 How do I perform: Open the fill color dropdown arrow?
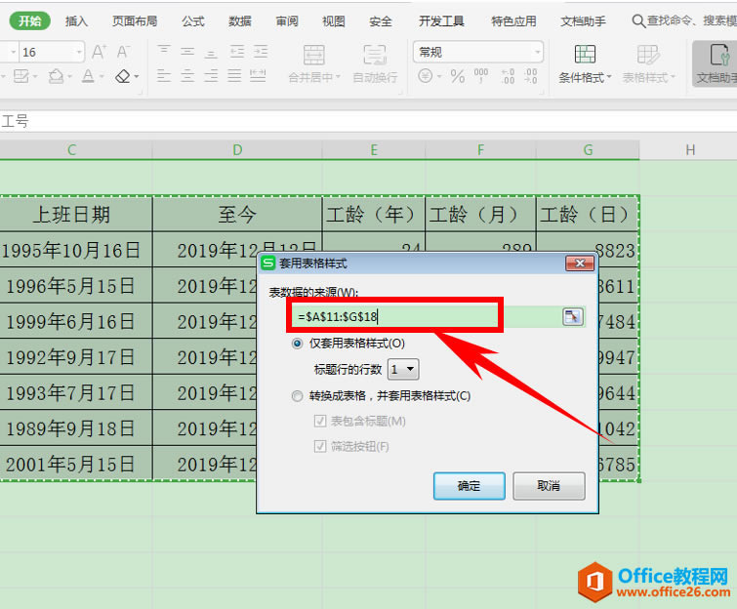pyautogui.click(x=70, y=76)
